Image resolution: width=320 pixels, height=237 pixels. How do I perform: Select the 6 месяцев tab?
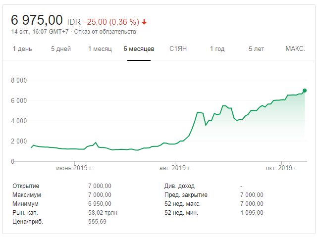tap(139, 49)
